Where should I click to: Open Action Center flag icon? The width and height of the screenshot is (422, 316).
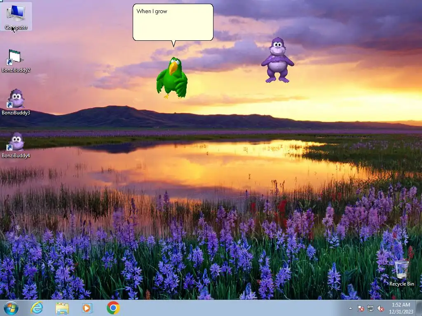360,309
